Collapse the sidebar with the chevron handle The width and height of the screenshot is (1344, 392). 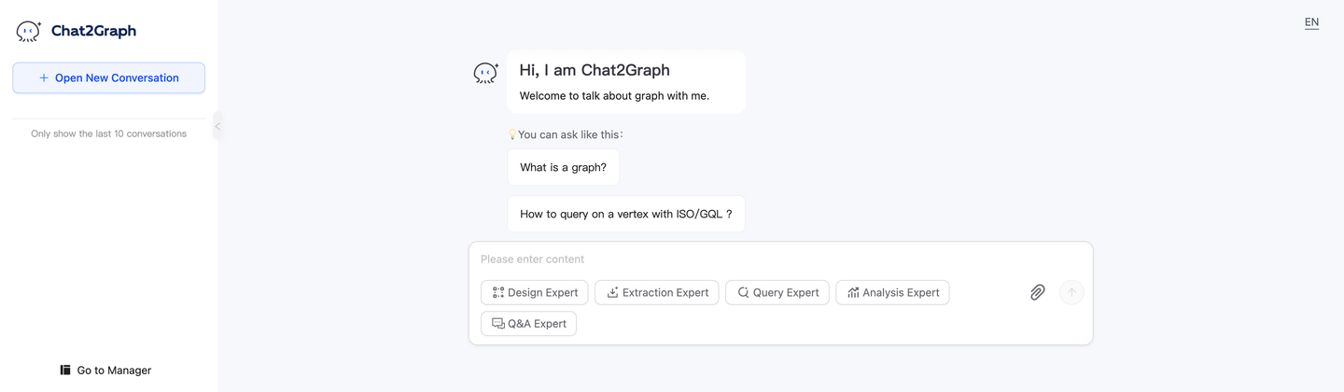pyautogui.click(x=217, y=126)
